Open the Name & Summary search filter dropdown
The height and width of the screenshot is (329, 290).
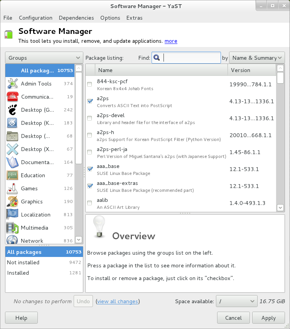(x=257, y=58)
